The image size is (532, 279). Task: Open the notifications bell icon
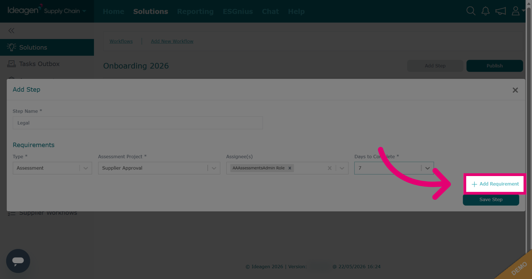[485, 11]
